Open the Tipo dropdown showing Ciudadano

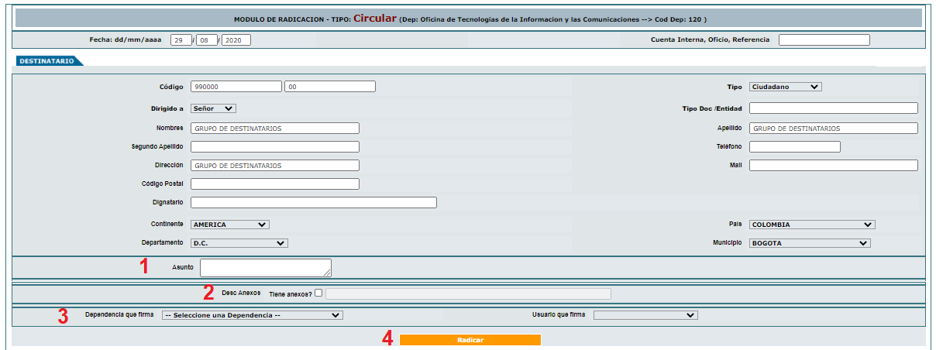tap(785, 87)
